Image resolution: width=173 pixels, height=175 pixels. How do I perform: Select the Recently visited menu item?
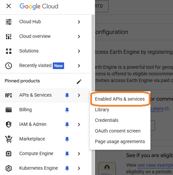[45, 66]
